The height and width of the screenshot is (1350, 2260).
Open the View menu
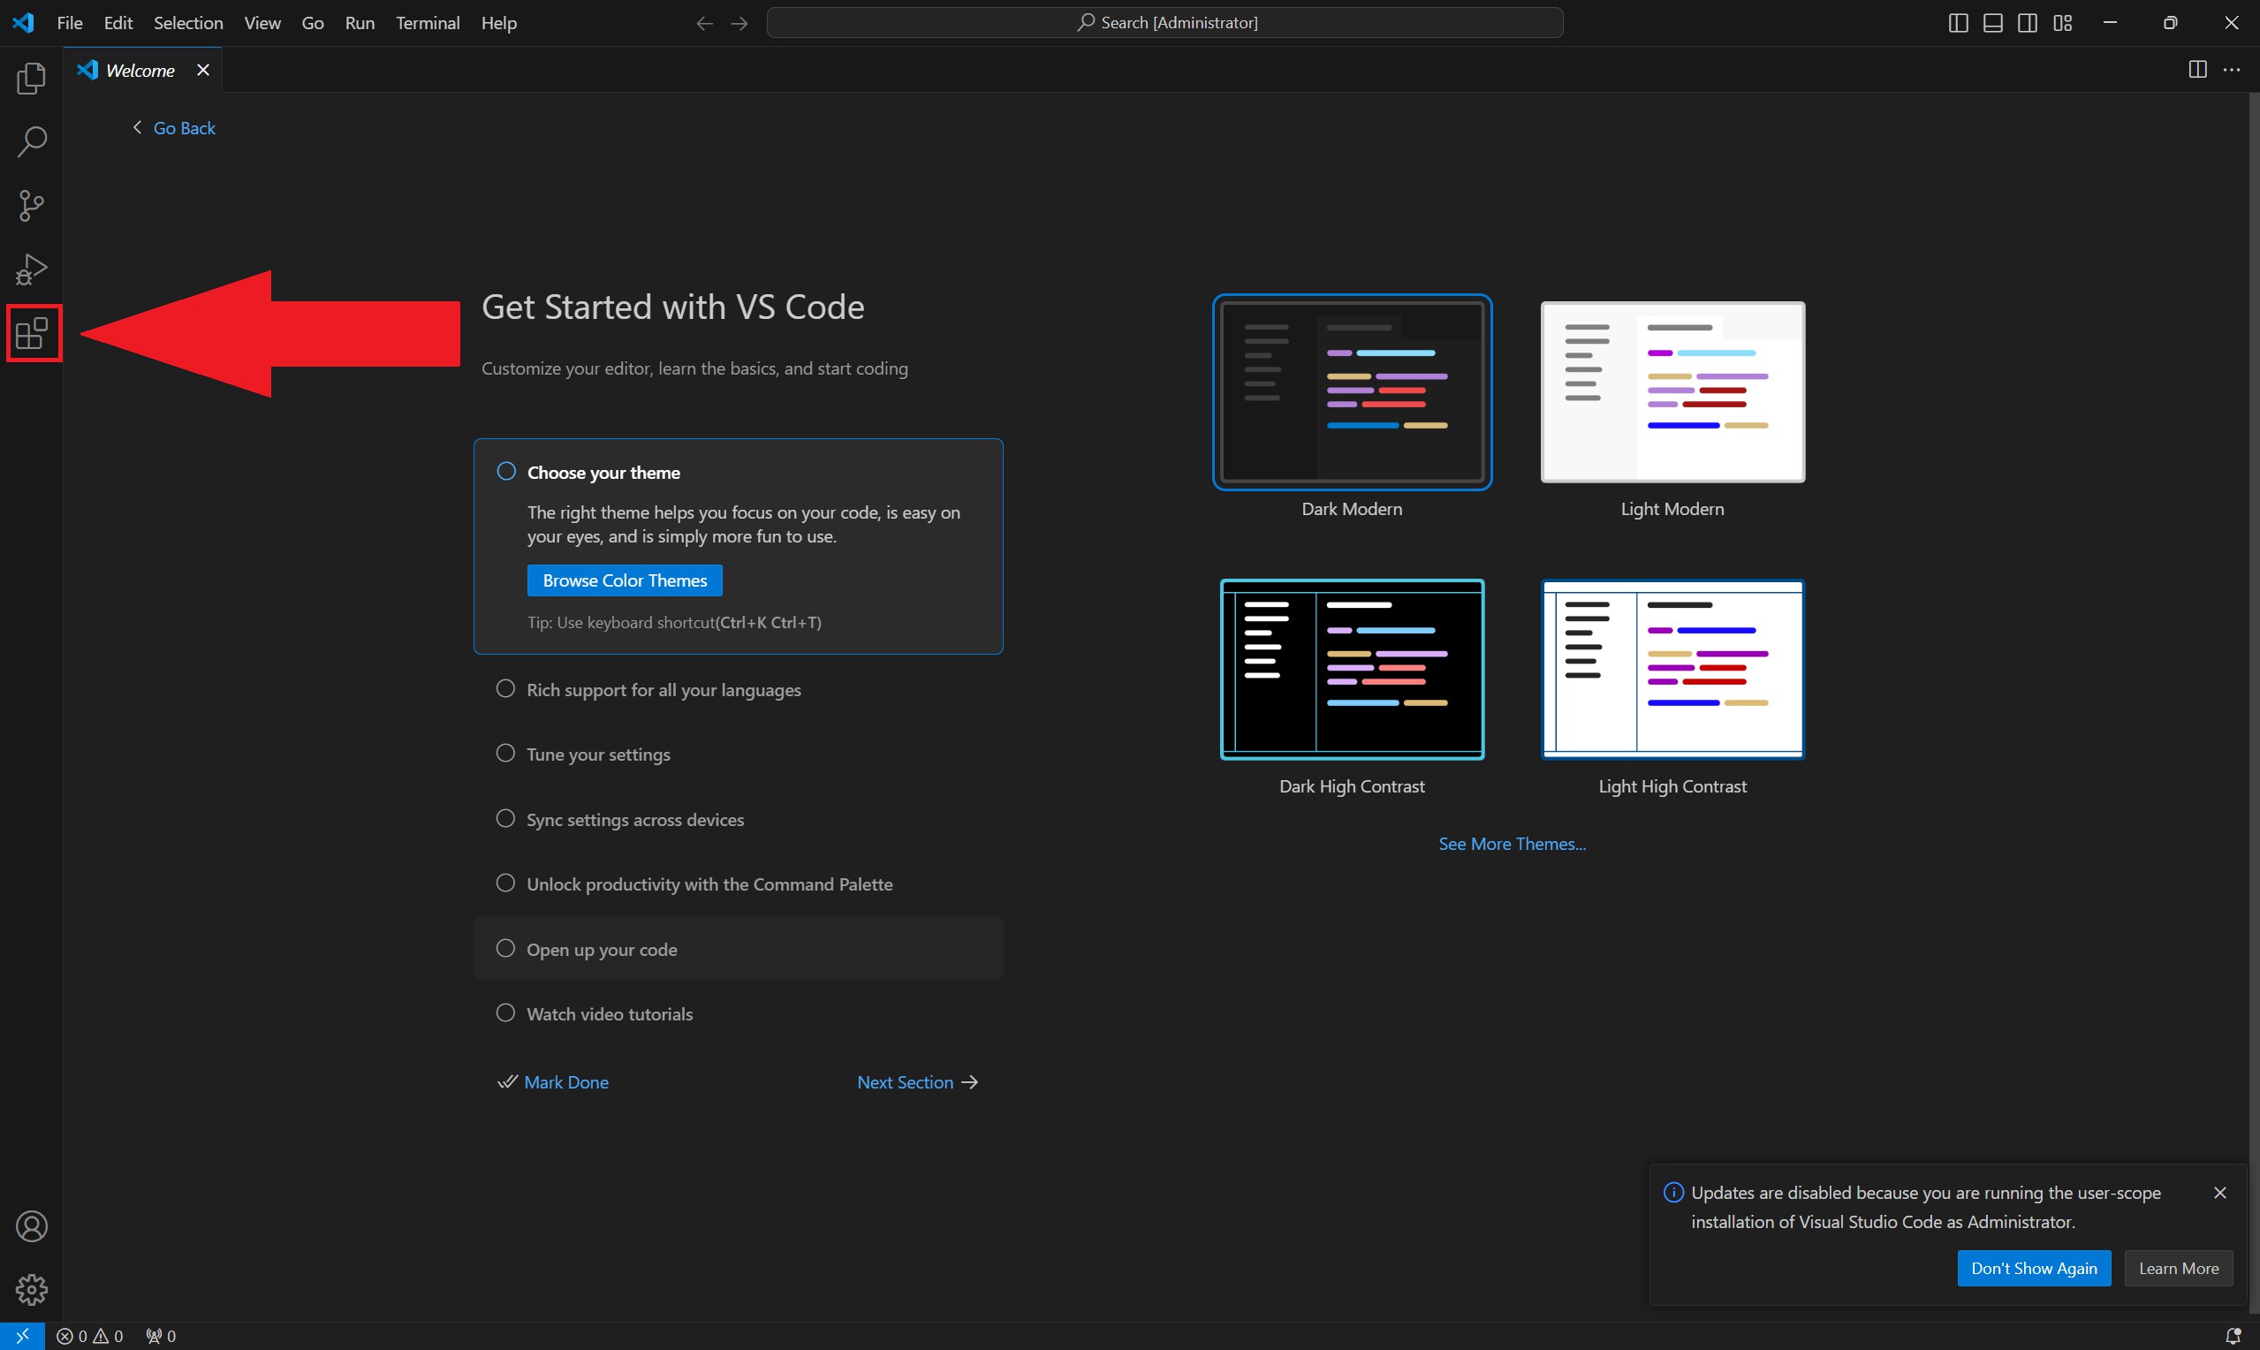[262, 23]
